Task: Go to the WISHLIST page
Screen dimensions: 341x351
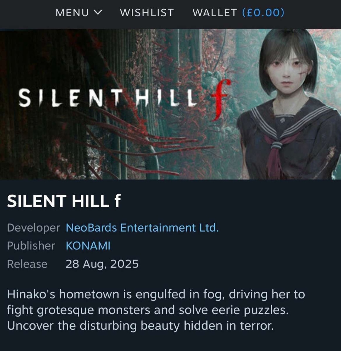Action: pos(147,13)
